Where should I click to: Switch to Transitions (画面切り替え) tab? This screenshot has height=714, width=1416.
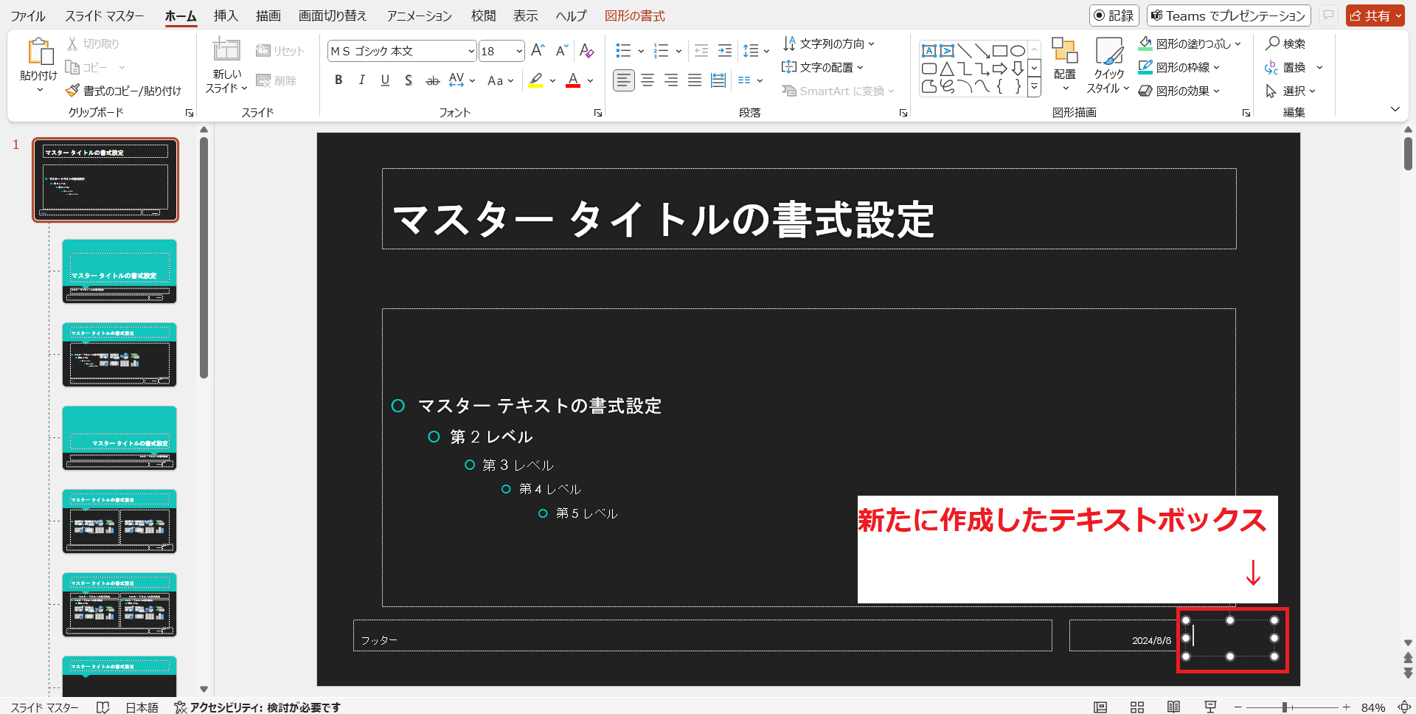click(x=333, y=15)
